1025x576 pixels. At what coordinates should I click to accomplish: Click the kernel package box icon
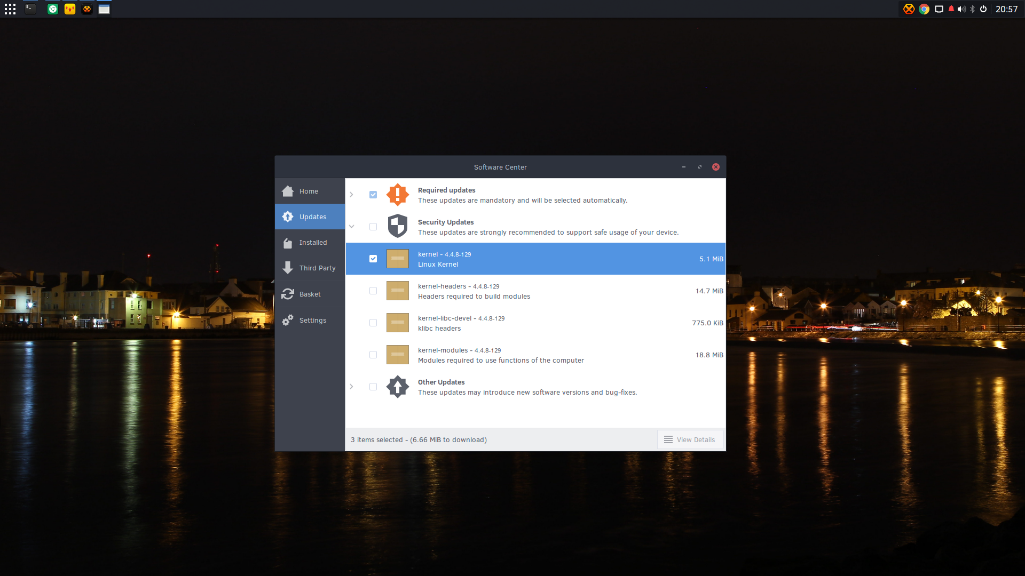[398, 259]
